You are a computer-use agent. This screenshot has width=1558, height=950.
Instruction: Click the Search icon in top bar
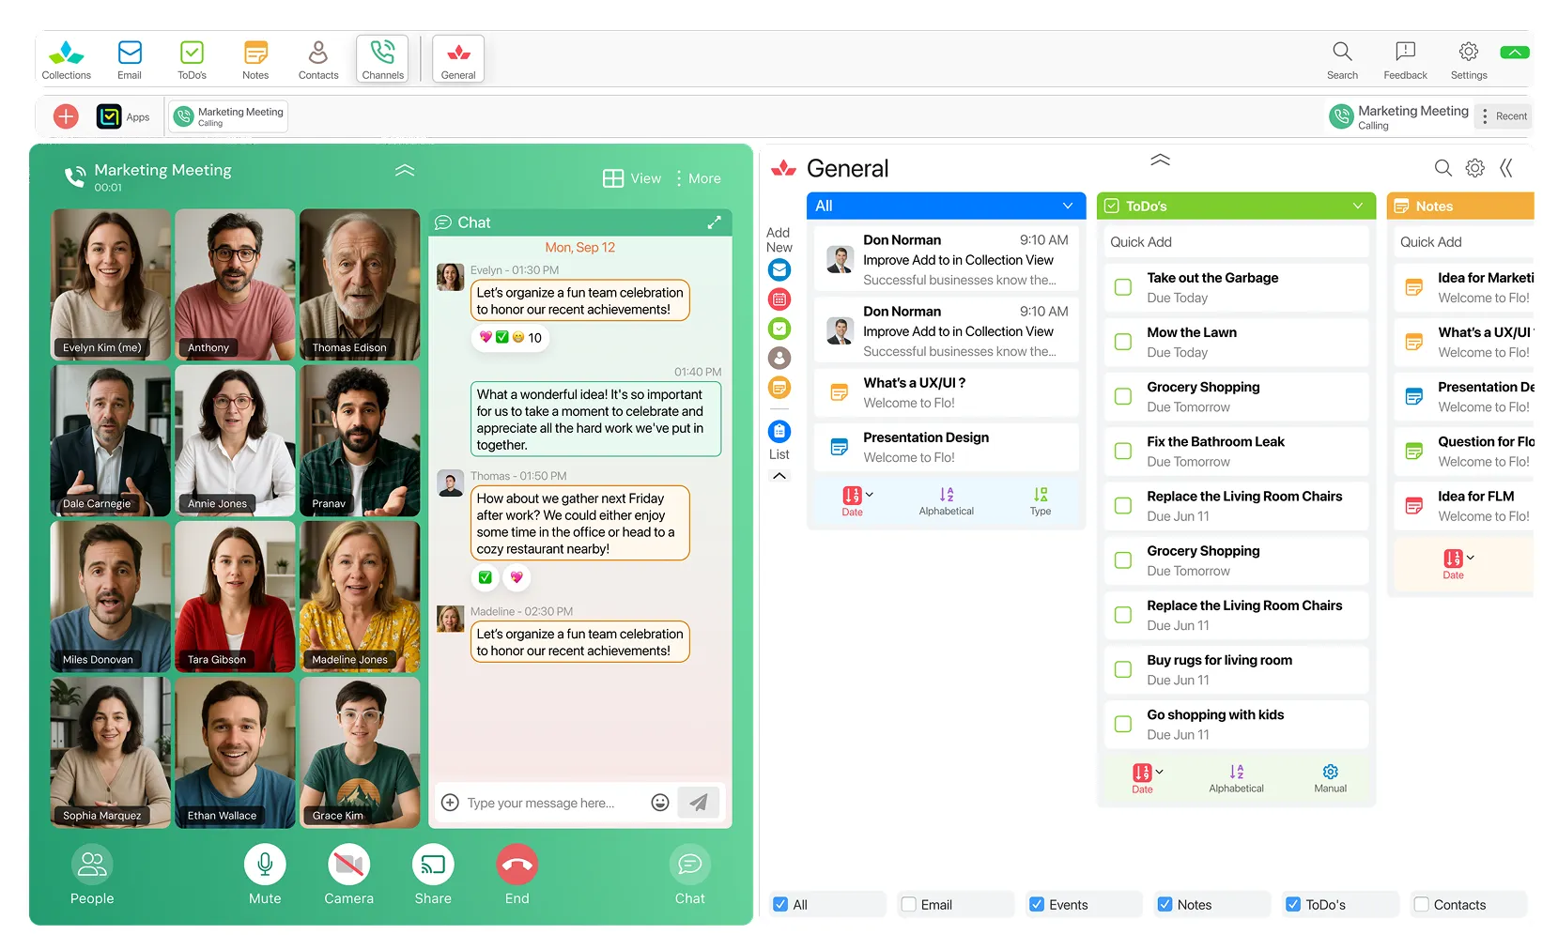click(x=1342, y=59)
